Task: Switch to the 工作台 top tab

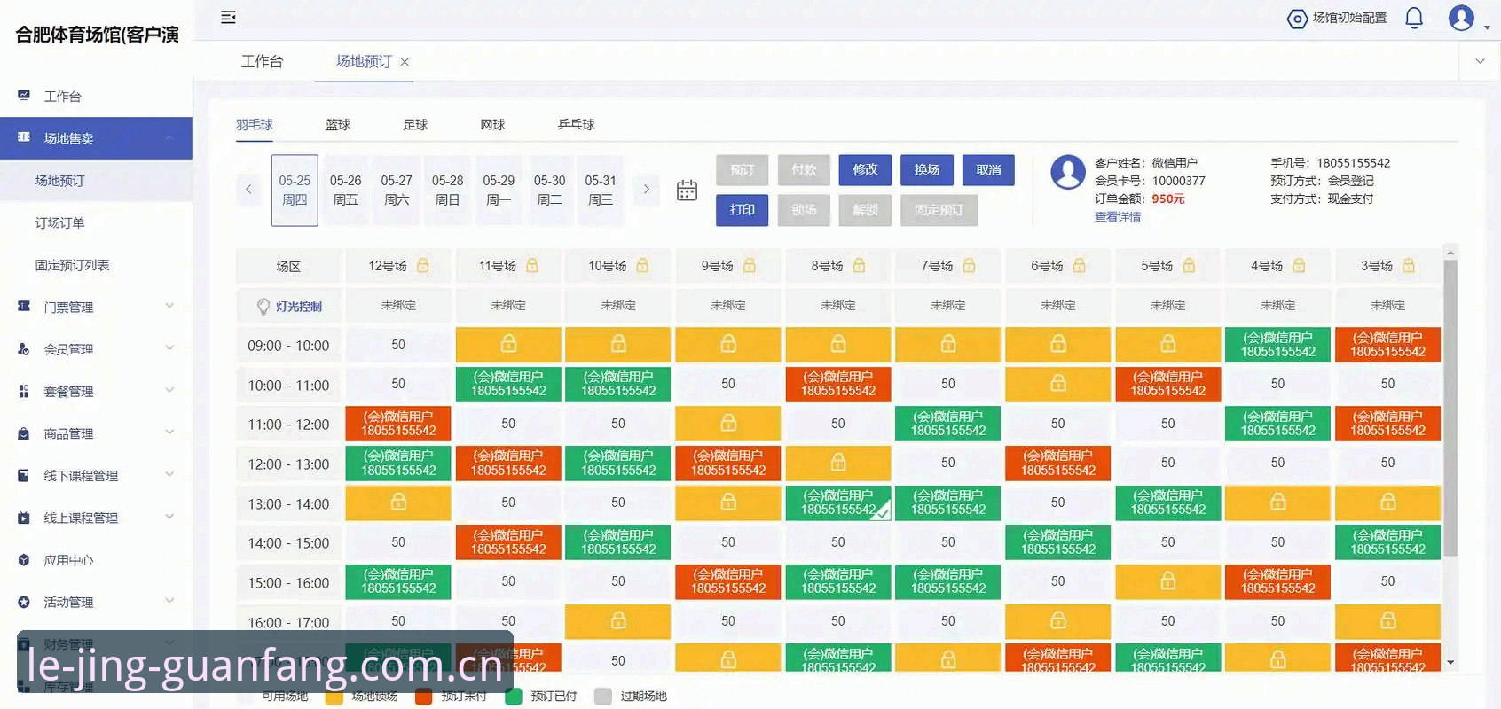Action: pos(263,61)
